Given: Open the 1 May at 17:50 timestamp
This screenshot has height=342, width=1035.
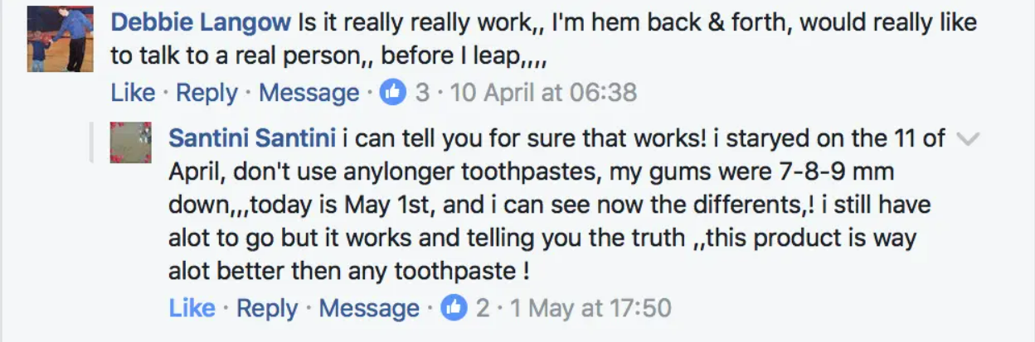Looking at the screenshot, I should tap(590, 309).
